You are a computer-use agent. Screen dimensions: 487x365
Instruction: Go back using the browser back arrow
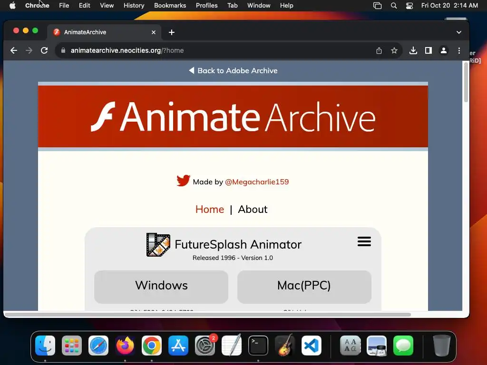(14, 50)
